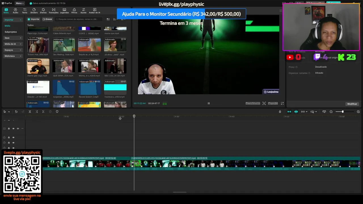Click the Modificar button

coord(352,104)
